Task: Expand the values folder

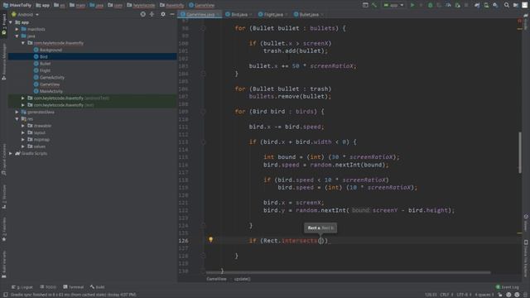Action: (23, 147)
